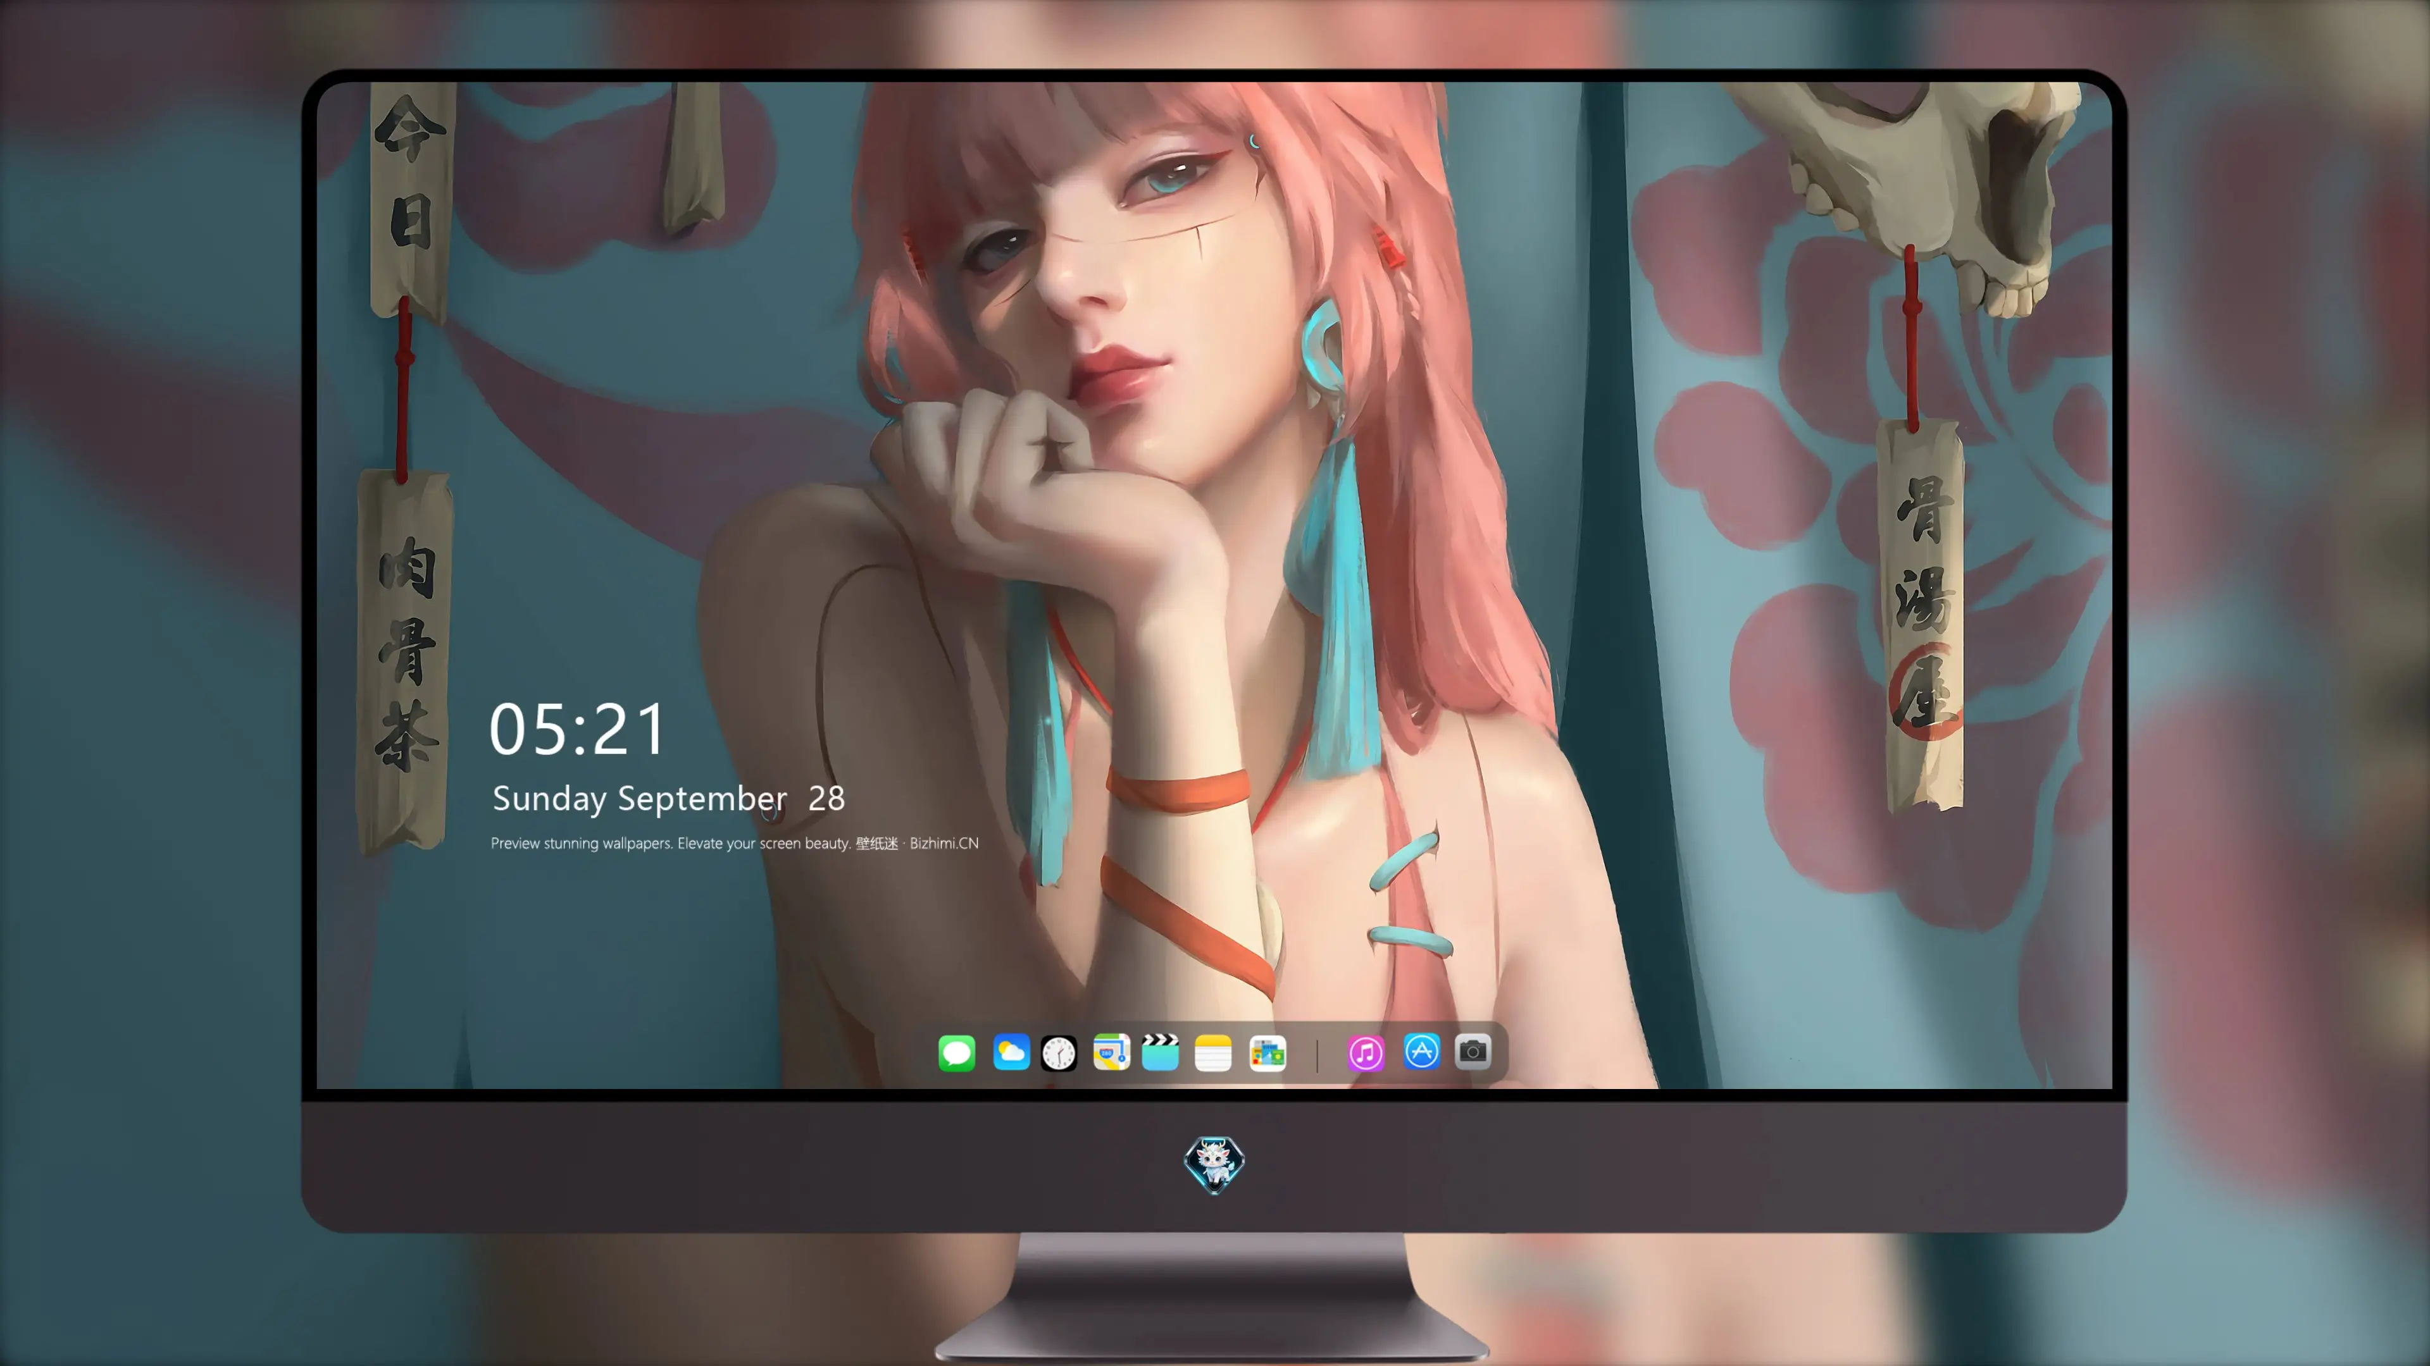
Task: Click the dragon mascot logo on monitor chin
Action: click(x=1214, y=1164)
